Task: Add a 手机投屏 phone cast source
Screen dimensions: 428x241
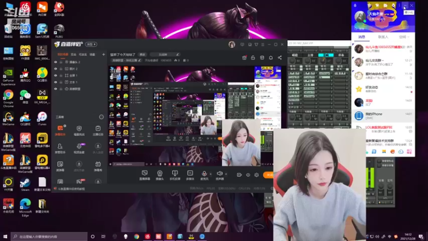Action: [x=175, y=175]
